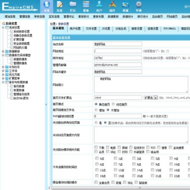The height and width of the screenshot is (190, 190).
Task: Click the 计划任务 folder icon in tree
Action: (7, 67)
